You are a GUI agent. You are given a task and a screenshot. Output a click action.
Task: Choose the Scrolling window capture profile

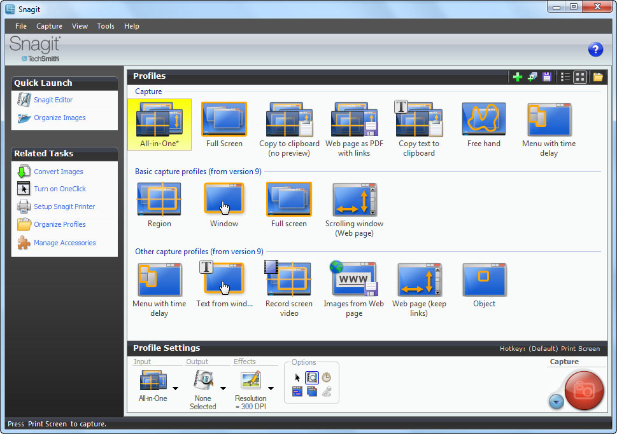354,199
